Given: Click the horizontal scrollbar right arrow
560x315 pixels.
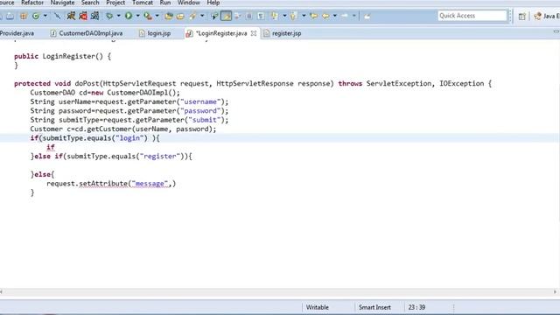Looking at the screenshot, I should (x=555, y=291).
